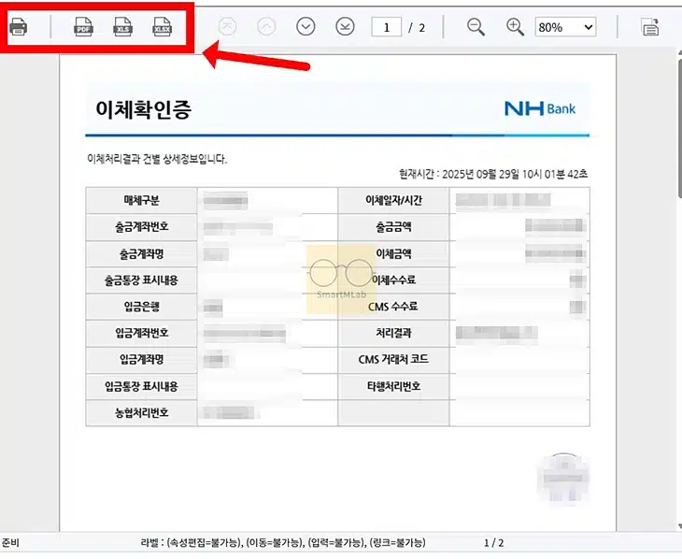The image size is (682, 559).
Task: Open the 80% zoom level dropdown
Action: point(565,27)
